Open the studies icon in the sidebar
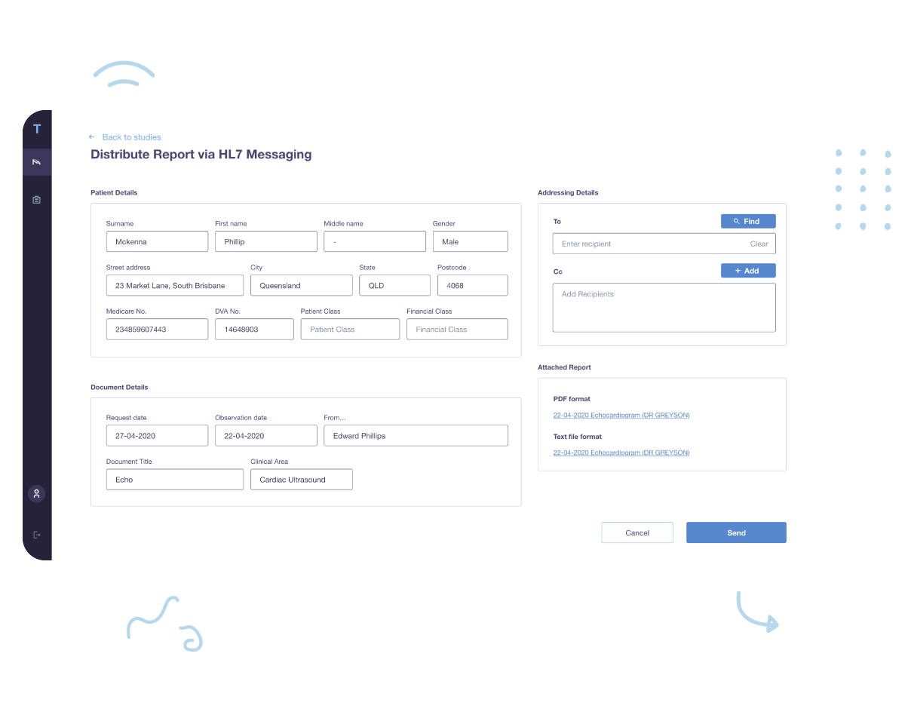Screen dimensions: 905x718 pyautogui.click(x=37, y=162)
